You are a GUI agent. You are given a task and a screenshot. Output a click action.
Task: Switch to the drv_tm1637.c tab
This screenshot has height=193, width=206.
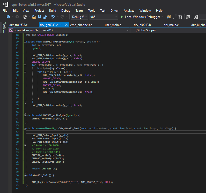pos(18,25)
